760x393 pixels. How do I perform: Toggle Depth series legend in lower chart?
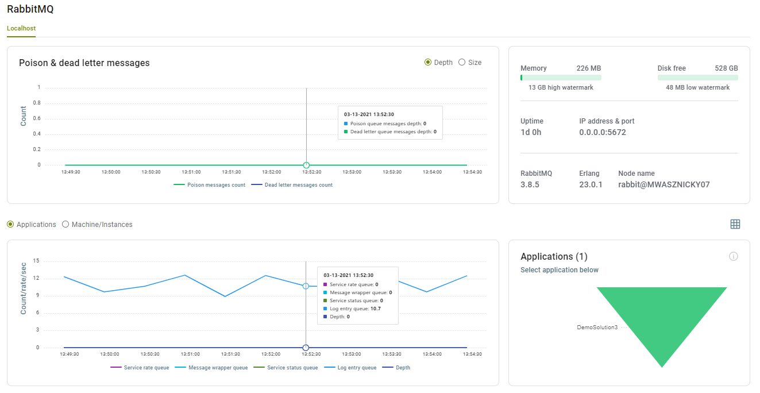pos(396,368)
